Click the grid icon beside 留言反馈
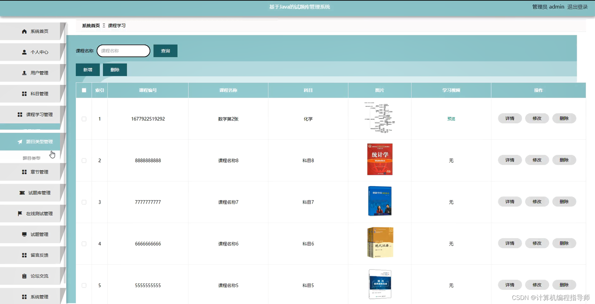This screenshot has width=595, height=304. pyautogui.click(x=24, y=255)
